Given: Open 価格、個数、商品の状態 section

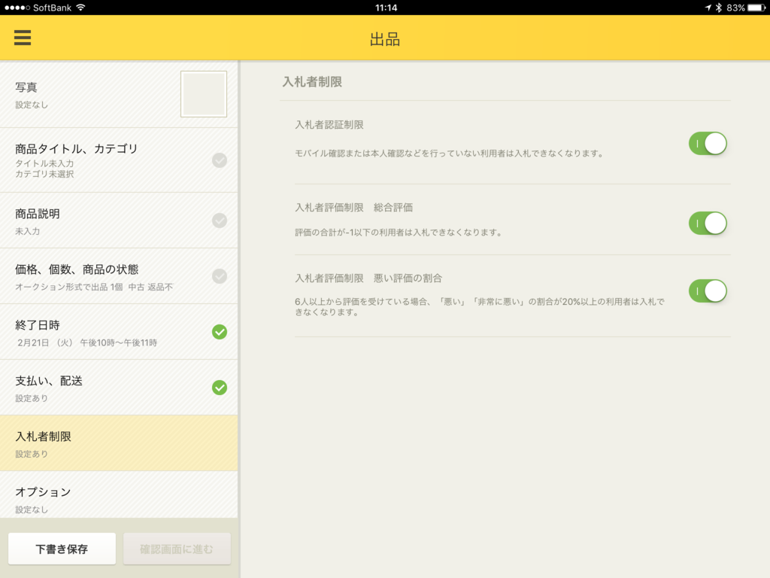Looking at the screenshot, I should pos(119,276).
